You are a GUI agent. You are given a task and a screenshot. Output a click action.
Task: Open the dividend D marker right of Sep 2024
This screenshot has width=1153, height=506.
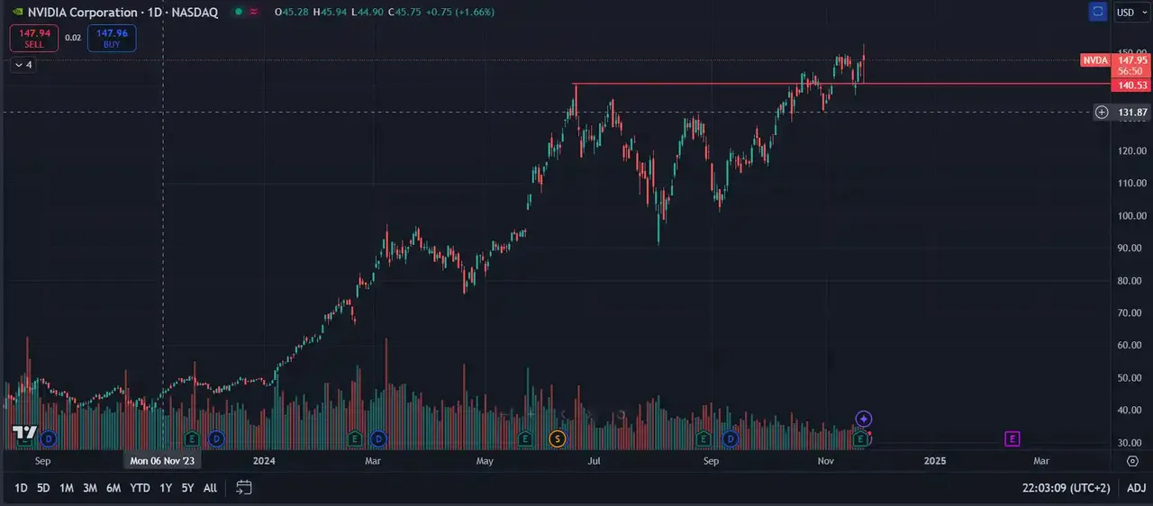pos(731,438)
